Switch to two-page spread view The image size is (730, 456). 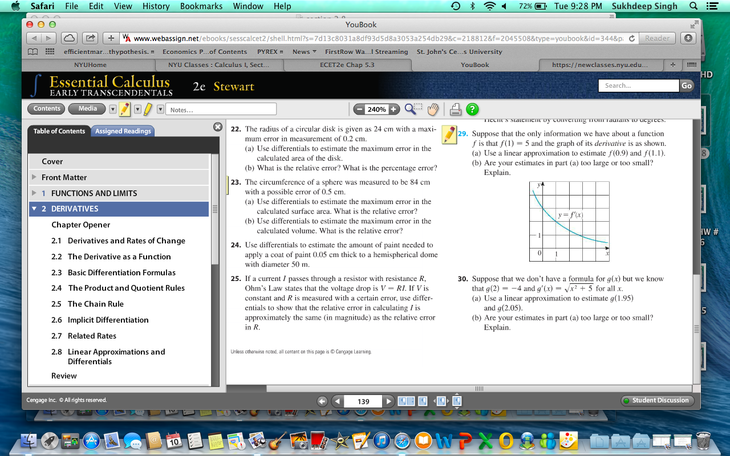pos(406,401)
